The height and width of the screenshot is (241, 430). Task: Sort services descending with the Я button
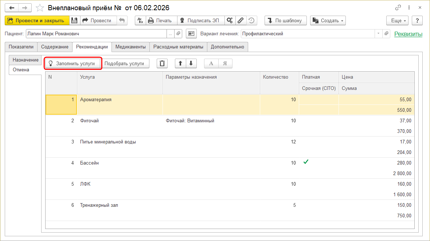click(x=225, y=64)
